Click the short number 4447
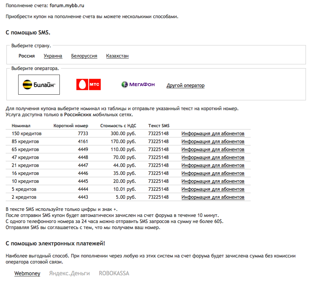Image resolution: width=312 pixels, height=284 pixels. point(83,165)
